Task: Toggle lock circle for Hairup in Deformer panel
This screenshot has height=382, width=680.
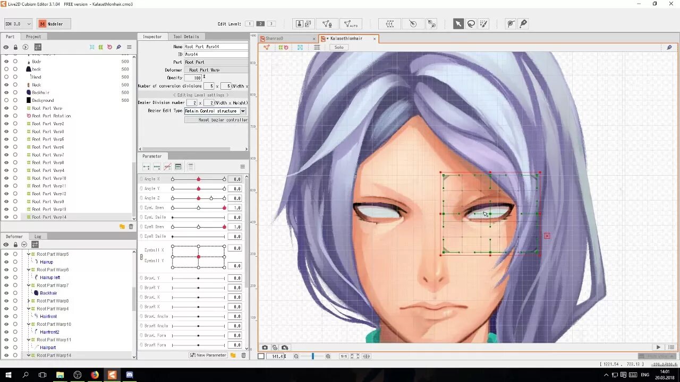Action: 15,262
